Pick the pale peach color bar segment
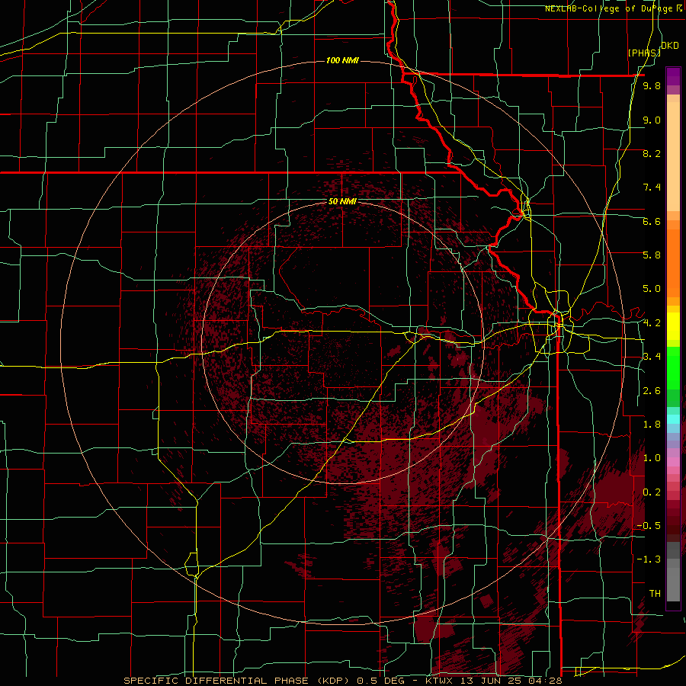Image resolution: width=686 pixels, height=686 pixels. coord(673,156)
